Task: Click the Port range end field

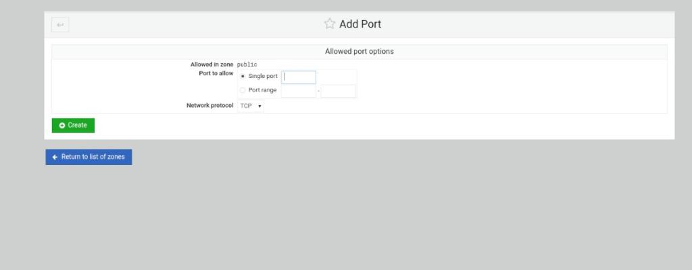Action: [338, 90]
